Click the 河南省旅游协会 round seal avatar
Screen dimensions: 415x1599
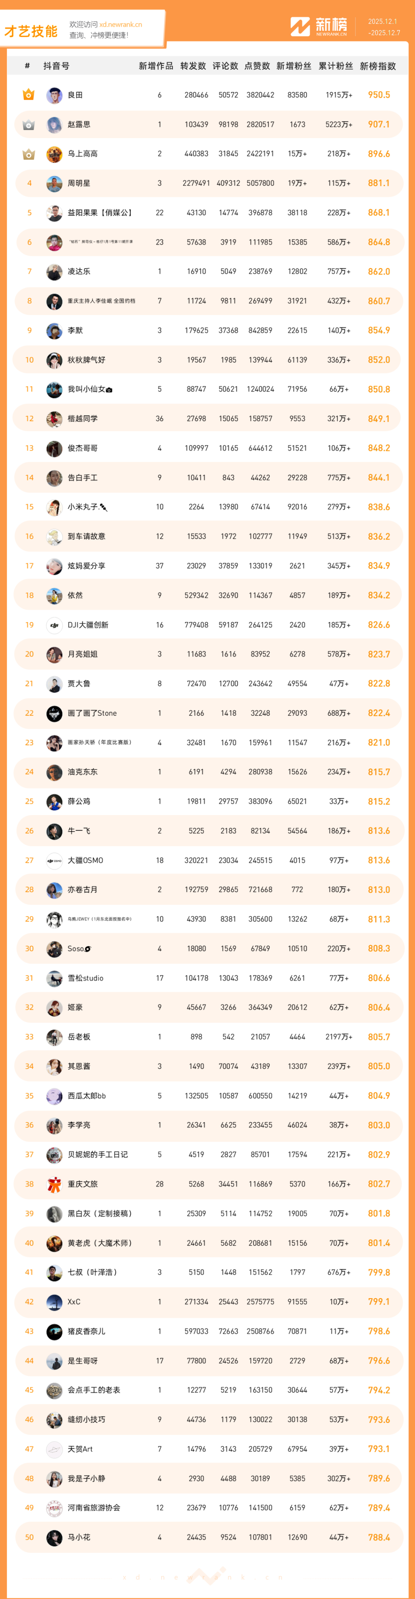(x=55, y=1508)
